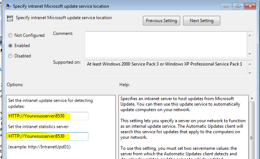260x159 pixels.
Task: Click Supported on scroll down arrow
Action: point(250,73)
